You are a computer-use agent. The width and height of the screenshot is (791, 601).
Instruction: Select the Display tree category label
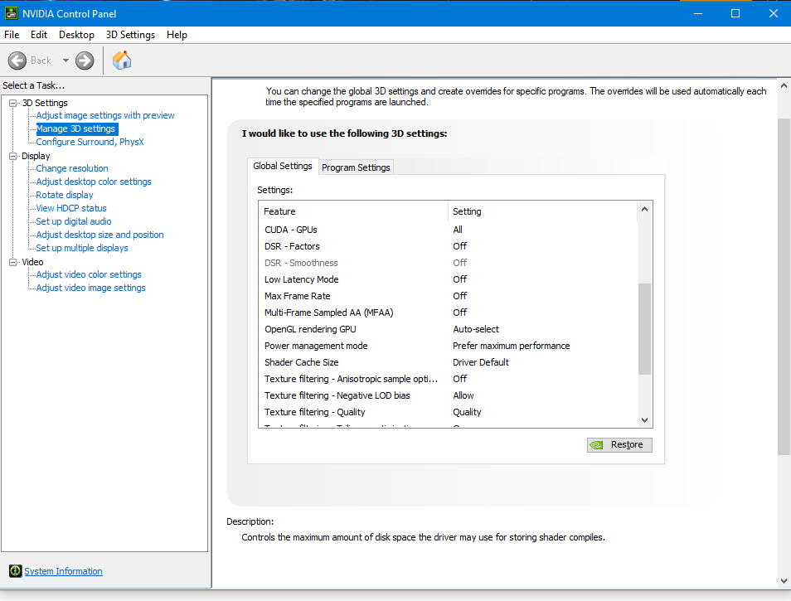click(36, 157)
